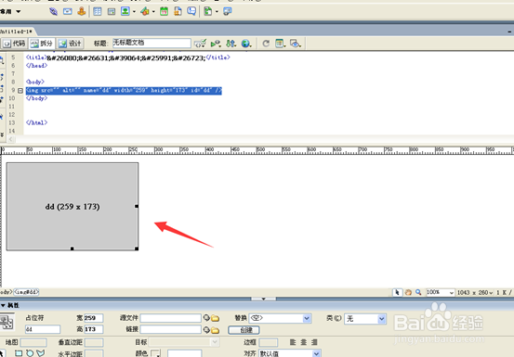Click the align right icon
Screen dimensions: 514x357
click(x=314, y=342)
